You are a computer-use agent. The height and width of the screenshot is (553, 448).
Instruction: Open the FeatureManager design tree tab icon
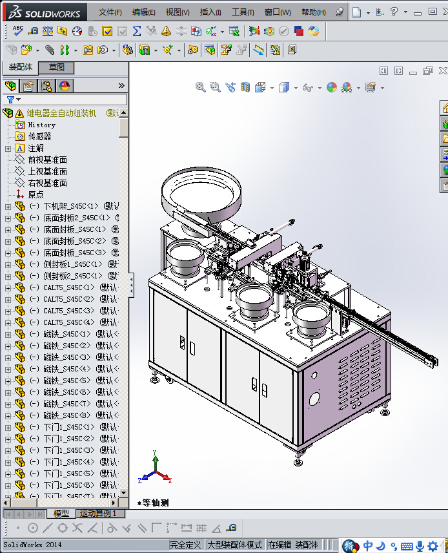click(x=10, y=86)
